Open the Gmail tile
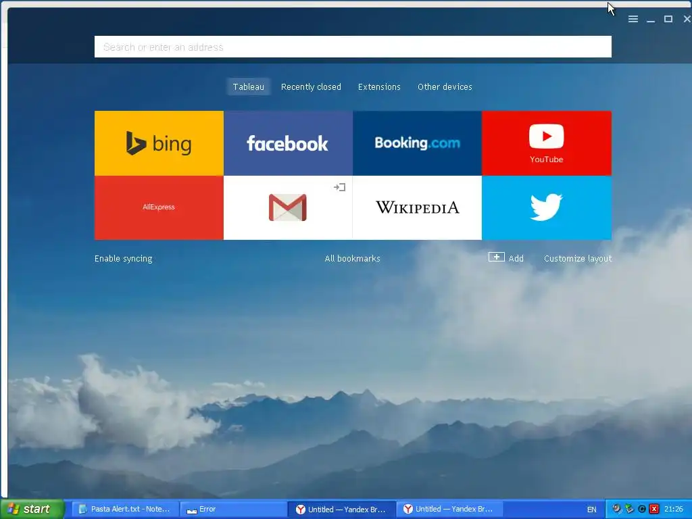 (288, 208)
